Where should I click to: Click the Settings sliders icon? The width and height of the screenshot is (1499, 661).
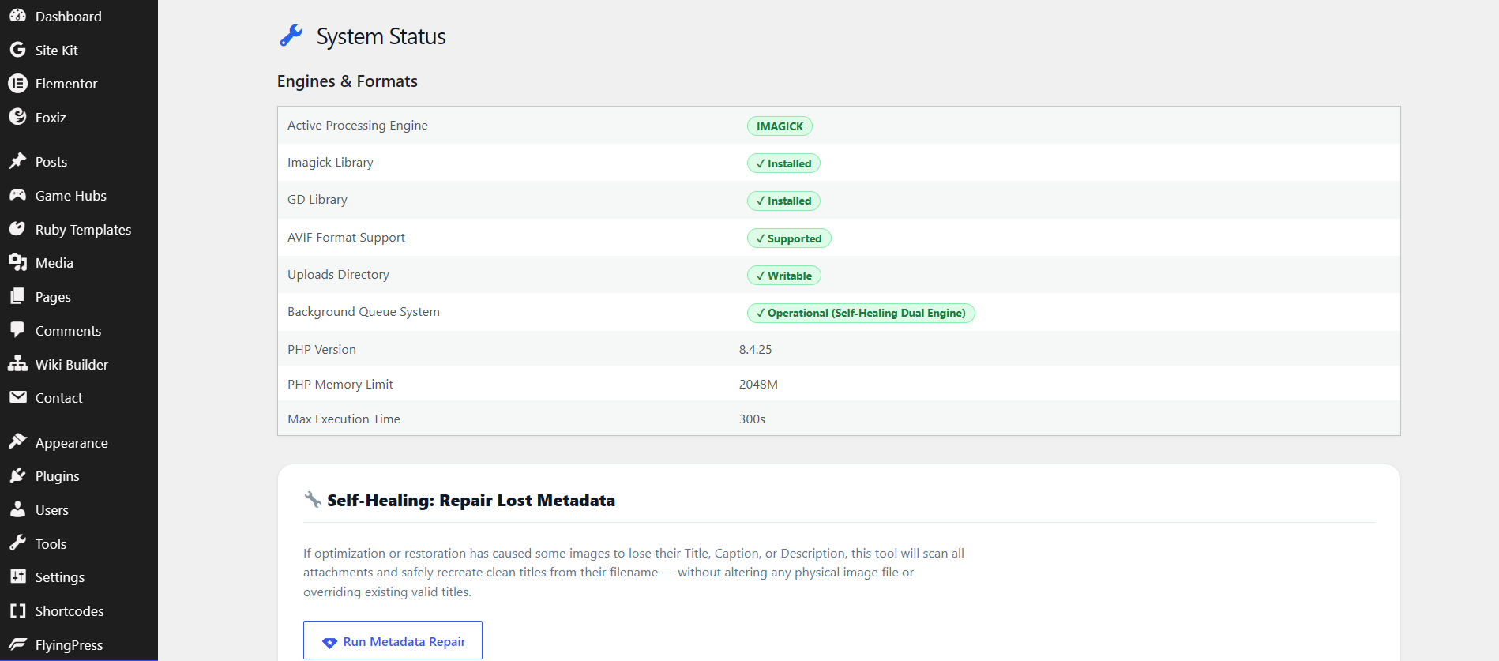17,576
